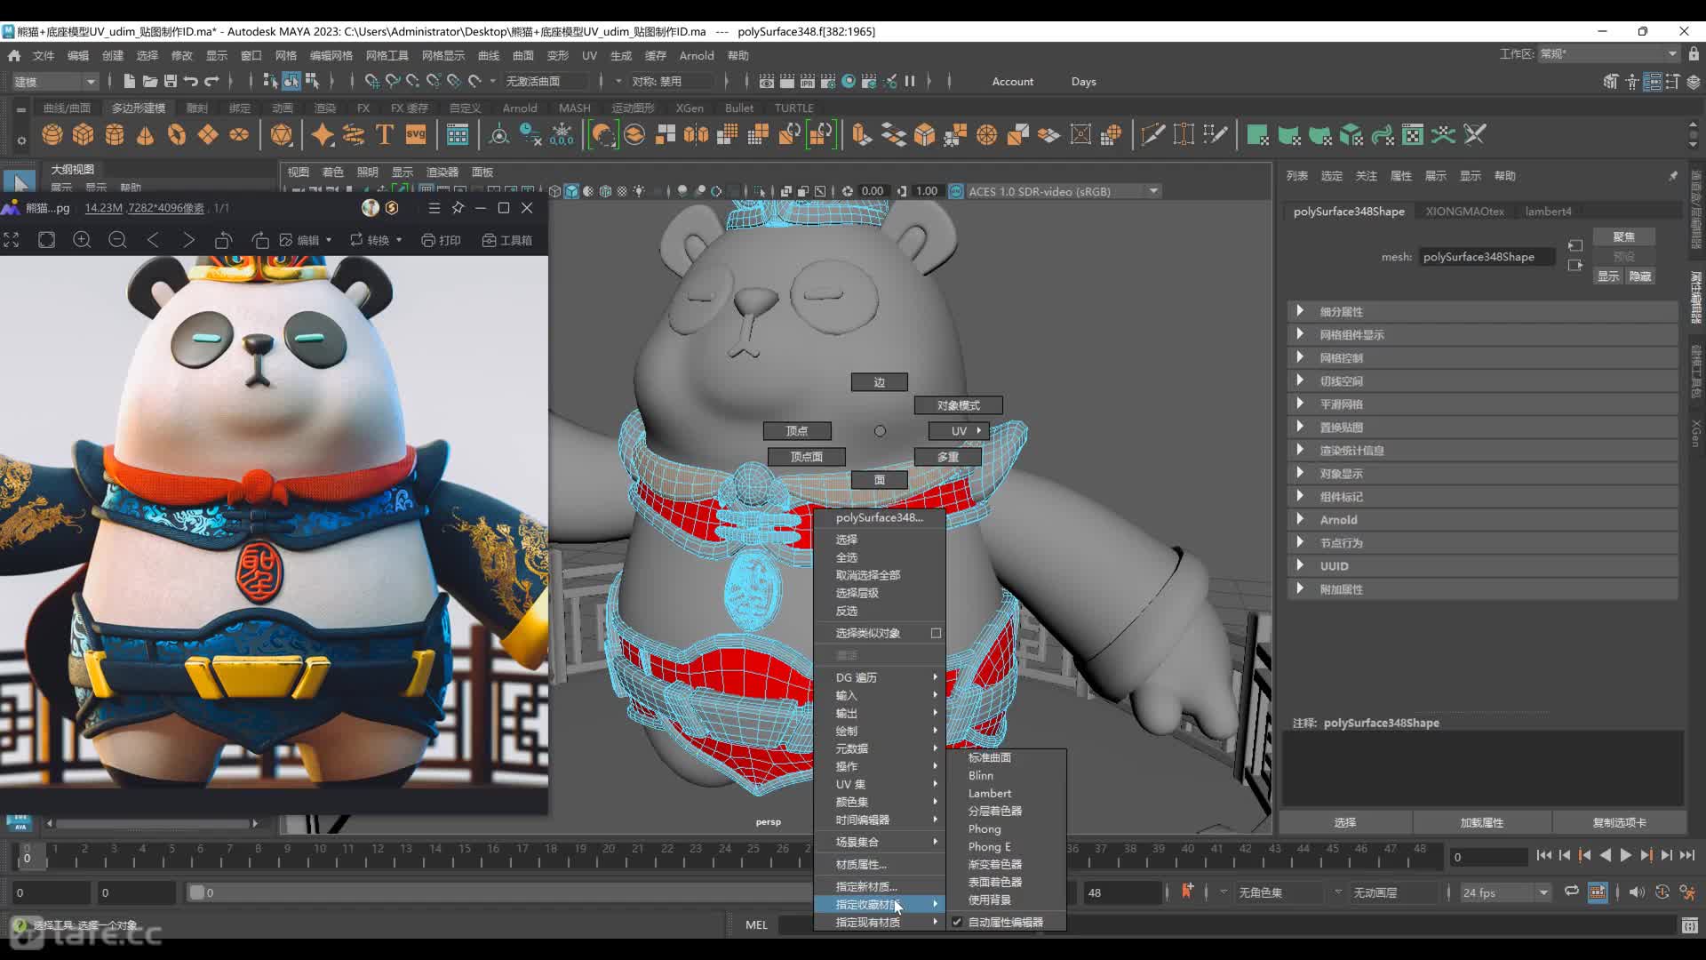Click the mesh name input field
Viewport: 1706px width, 960px height.
(1486, 257)
